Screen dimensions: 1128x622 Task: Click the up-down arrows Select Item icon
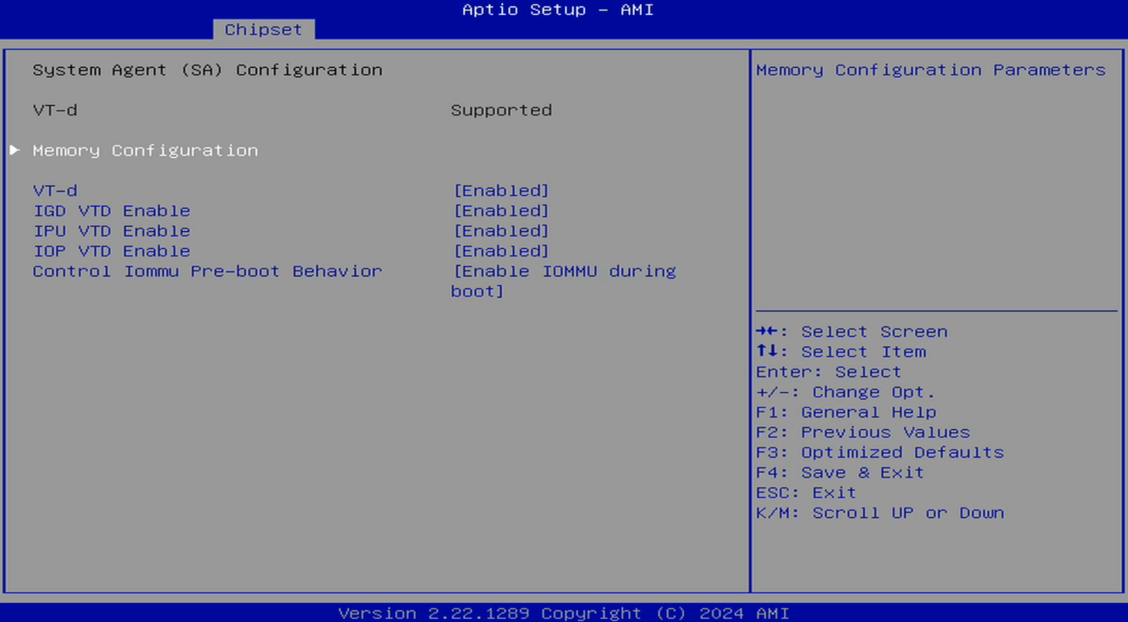click(x=767, y=351)
